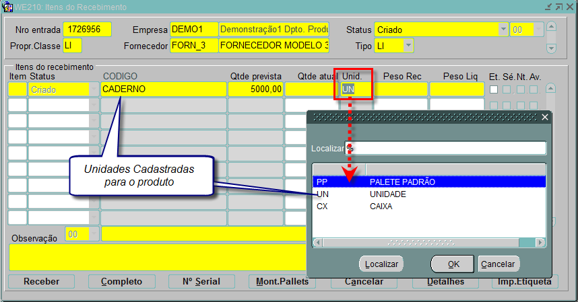Click the Imp.Etiqueta button
The image size is (578, 302).
tap(525, 282)
